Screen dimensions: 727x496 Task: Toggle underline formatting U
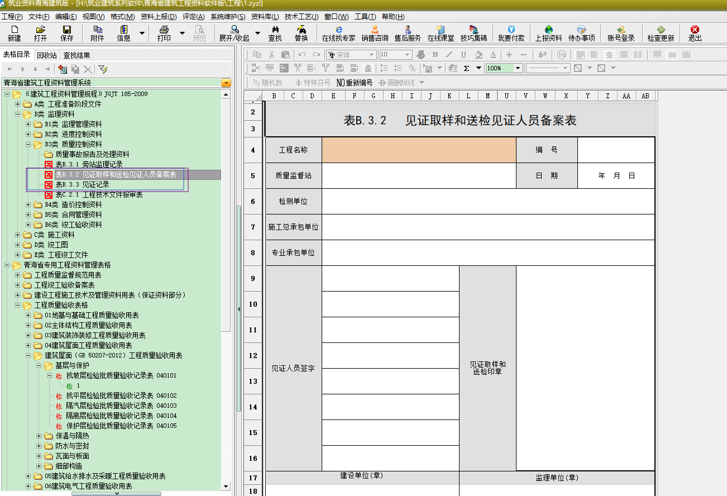[463, 55]
